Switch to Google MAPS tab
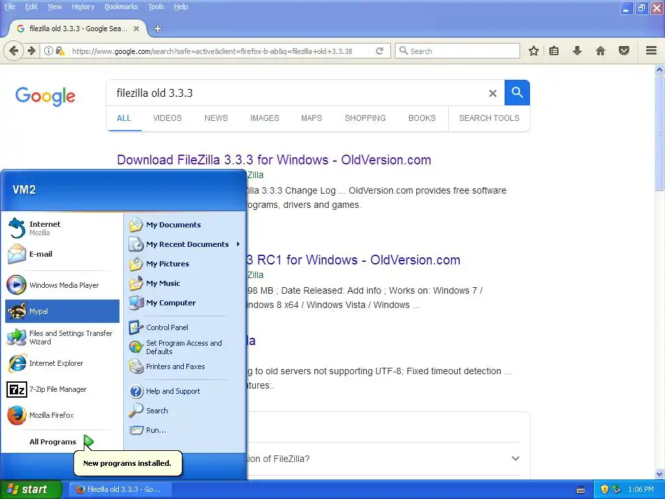The height and width of the screenshot is (499, 665). click(x=311, y=118)
